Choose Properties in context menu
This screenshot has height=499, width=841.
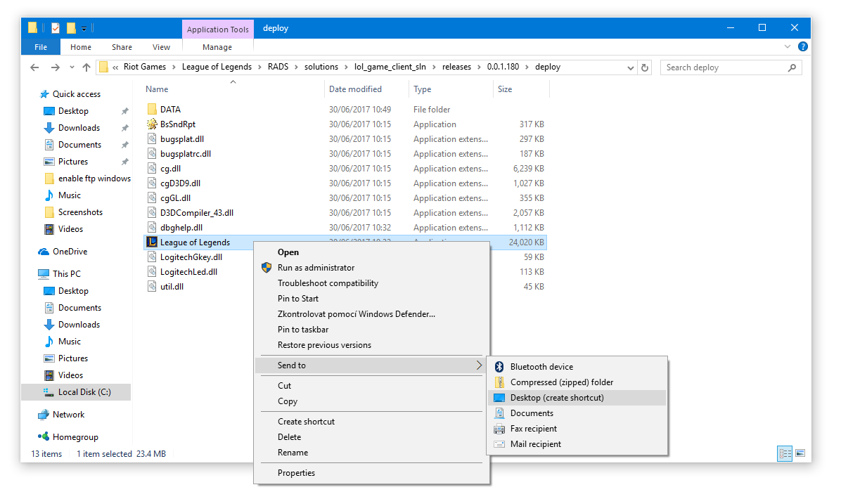(296, 473)
